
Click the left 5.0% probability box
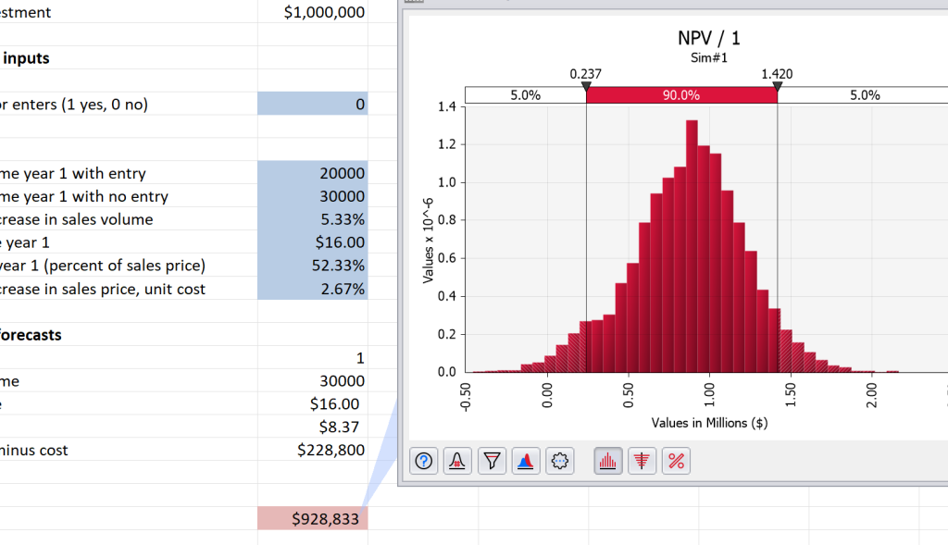tap(525, 95)
